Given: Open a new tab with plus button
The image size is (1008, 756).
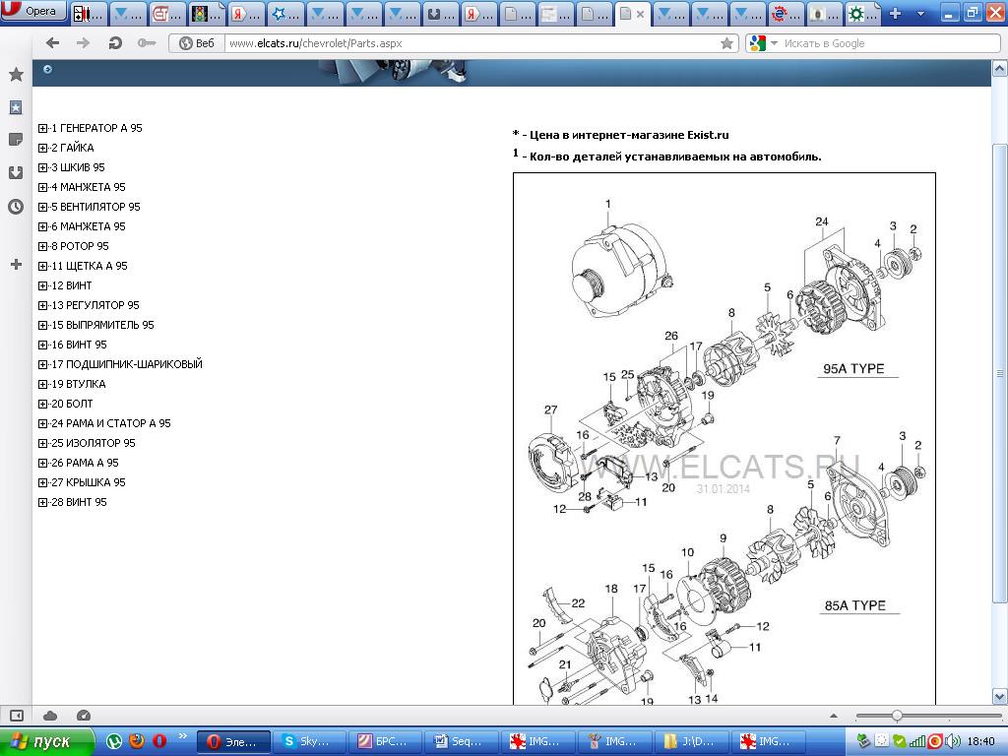Looking at the screenshot, I should [x=895, y=13].
